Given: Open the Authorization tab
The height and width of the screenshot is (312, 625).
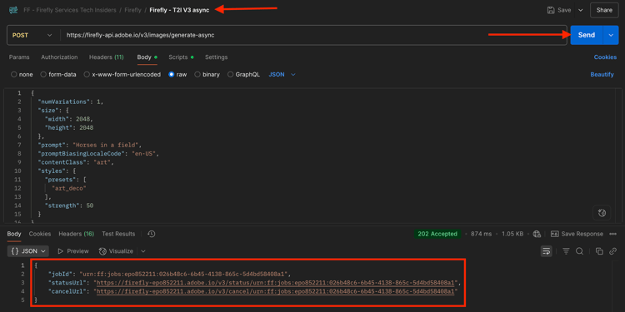Looking at the screenshot, I should click(x=59, y=57).
